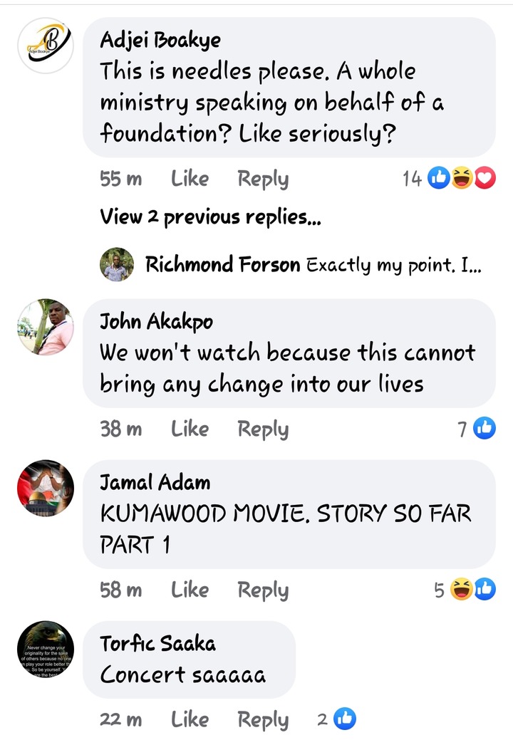Viewport: 513px width, 740px height.
Task: View Jamal Adam's avatar
Action: click(x=46, y=488)
